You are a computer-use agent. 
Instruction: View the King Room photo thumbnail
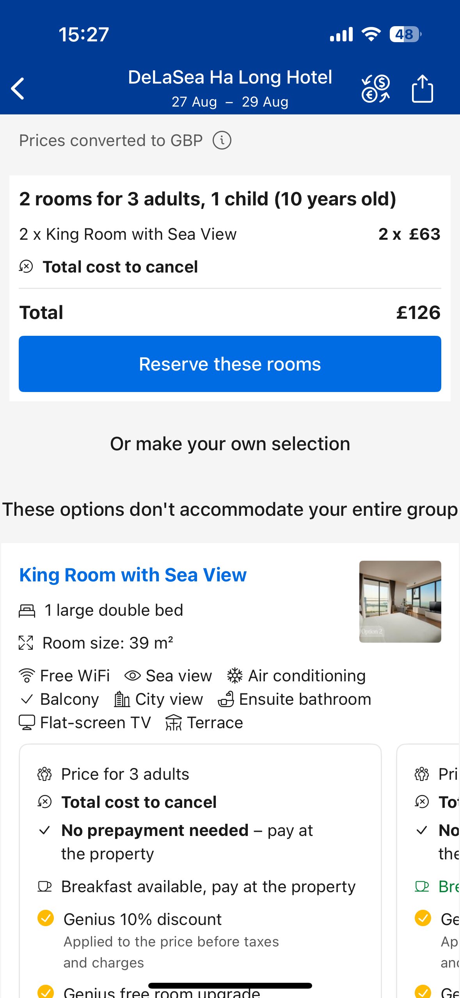click(400, 601)
